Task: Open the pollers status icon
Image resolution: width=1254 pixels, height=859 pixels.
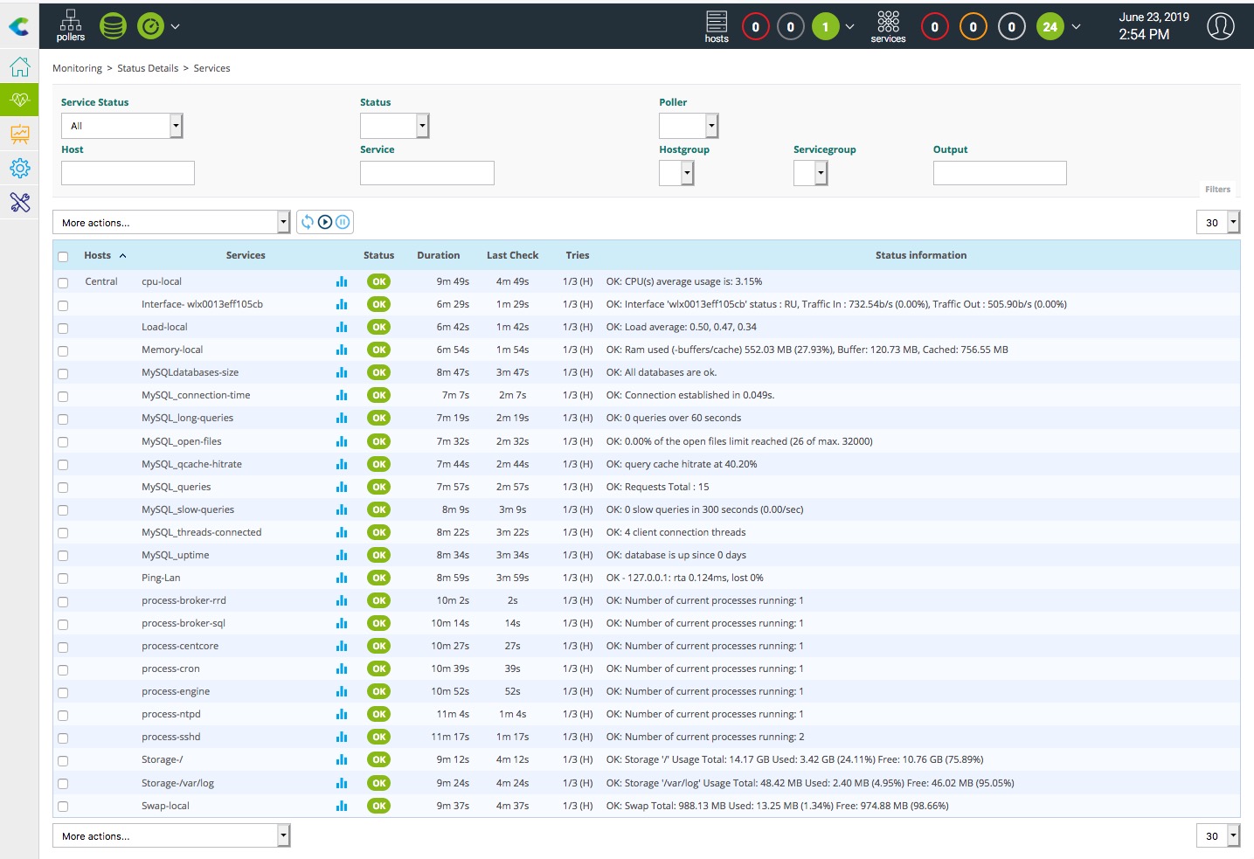Action: 71,25
